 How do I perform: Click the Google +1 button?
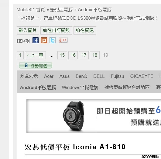pos(63,40)
